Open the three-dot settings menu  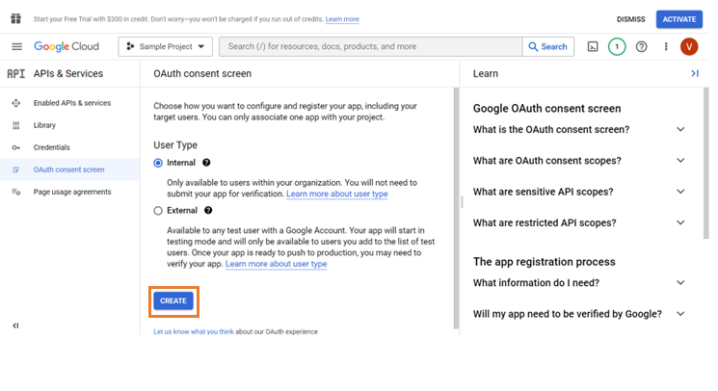665,46
